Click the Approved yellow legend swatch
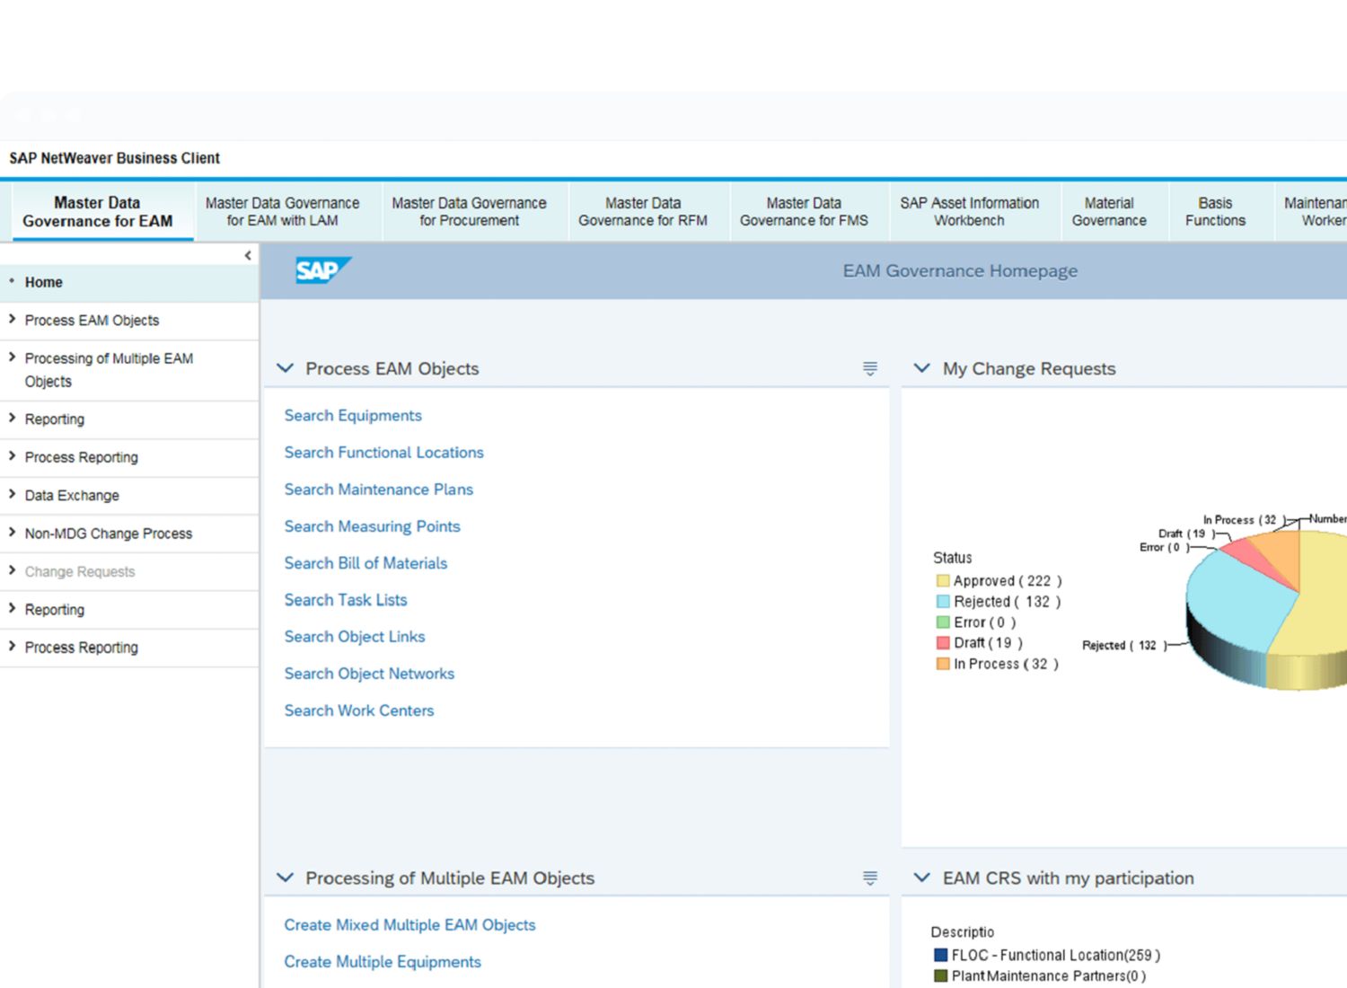Viewport: 1347px width, 988px height. [943, 581]
